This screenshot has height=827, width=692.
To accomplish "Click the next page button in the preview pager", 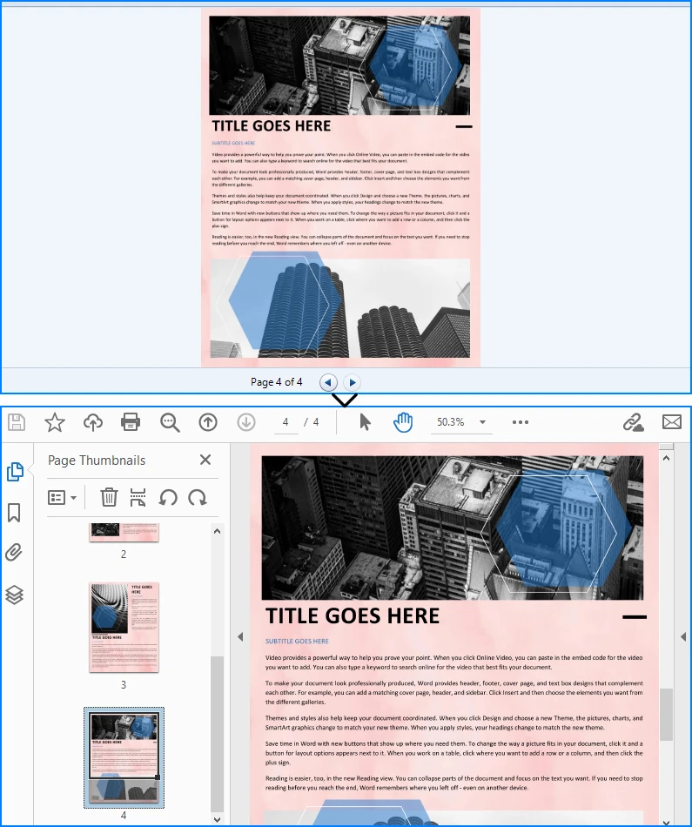I will tap(352, 382).
